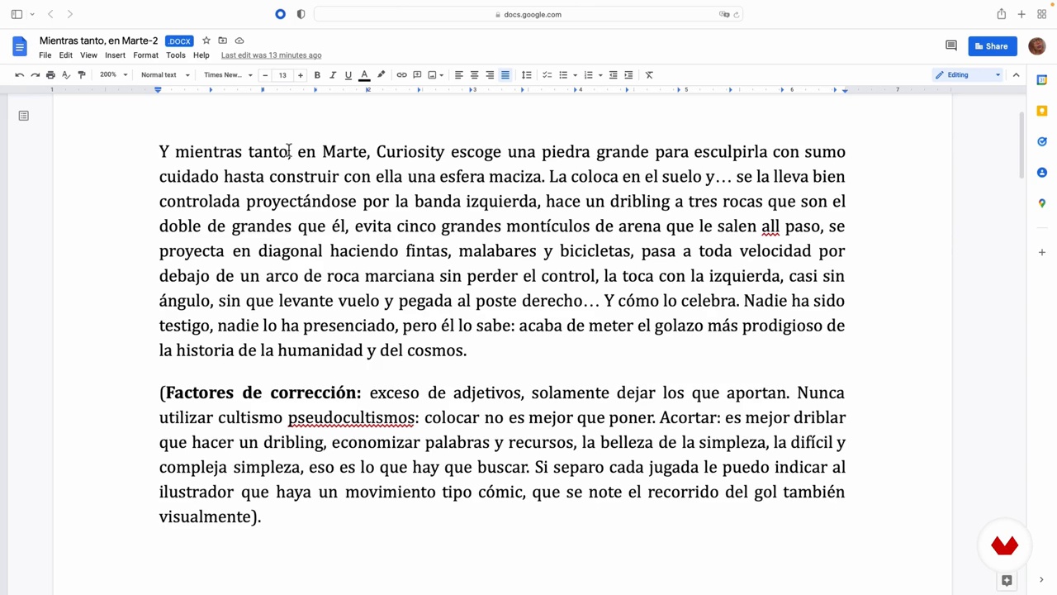Open the insert image dropdown
The width and height of the screenshot is (1057, 595).
click(x=436, y=75)
